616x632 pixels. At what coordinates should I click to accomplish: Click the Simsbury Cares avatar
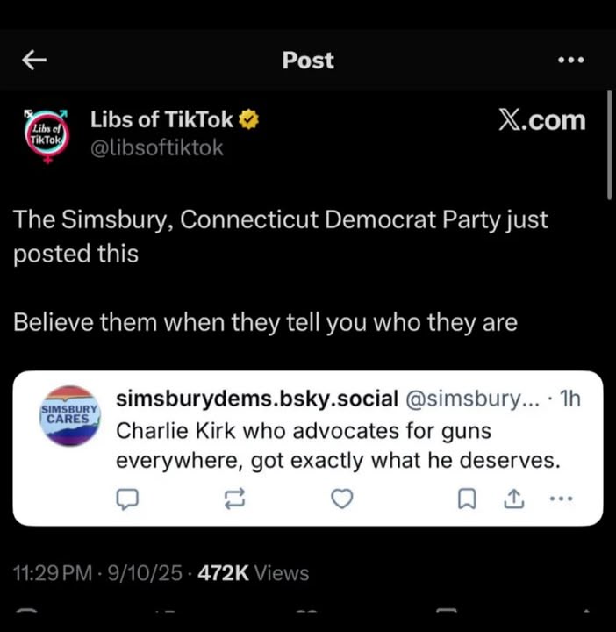coord(69,416)
